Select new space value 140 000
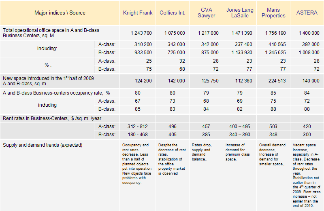This screenshot has width=324, height=211. 311,81
